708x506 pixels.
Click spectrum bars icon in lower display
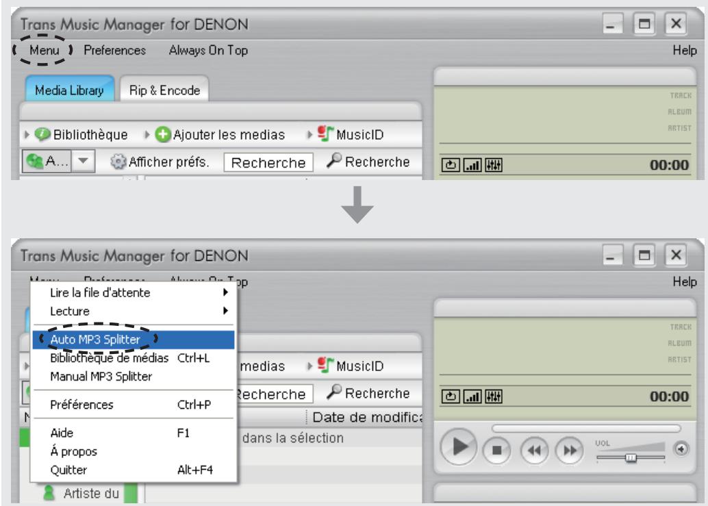472,396
